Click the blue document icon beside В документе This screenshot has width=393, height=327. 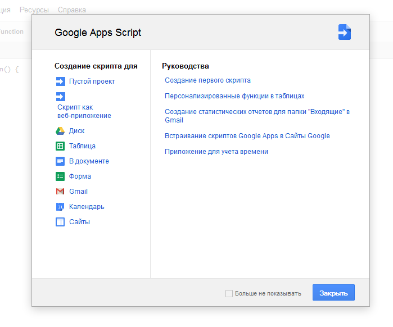(60, 161)
